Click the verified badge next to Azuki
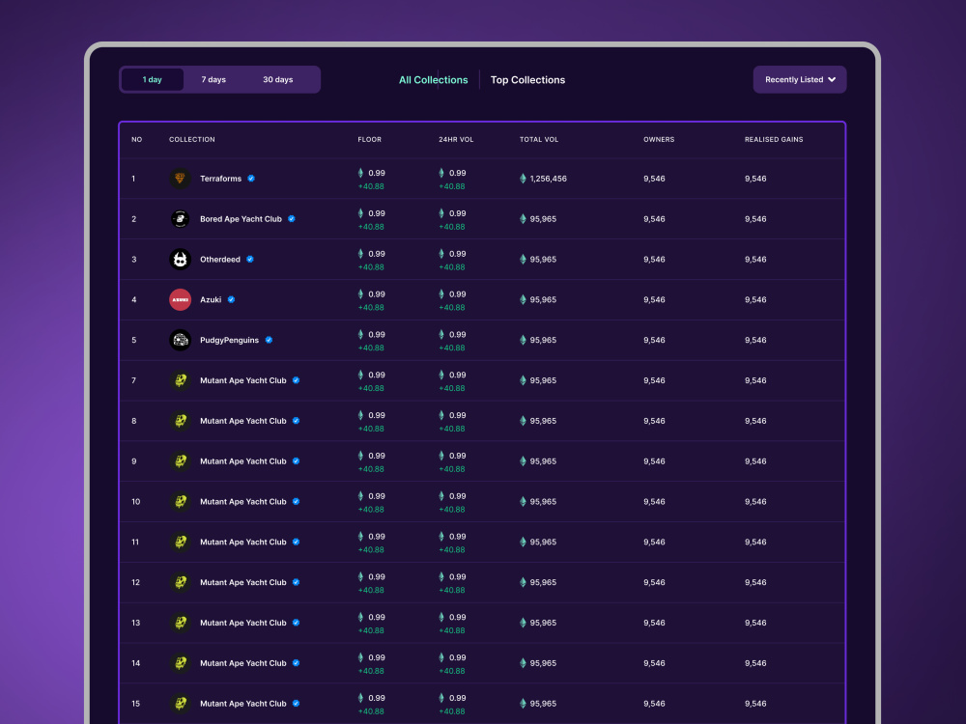 tap(231, 300)
